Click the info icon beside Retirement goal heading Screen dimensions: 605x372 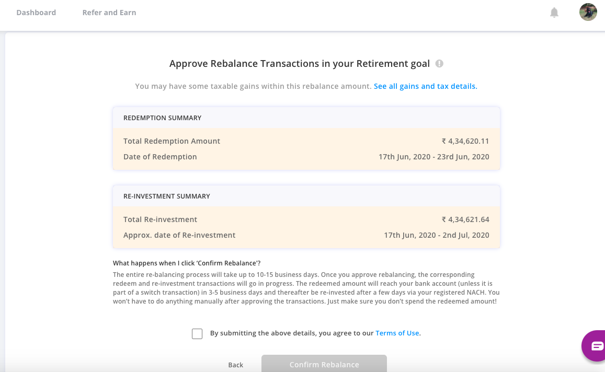[x=439, y=64]
